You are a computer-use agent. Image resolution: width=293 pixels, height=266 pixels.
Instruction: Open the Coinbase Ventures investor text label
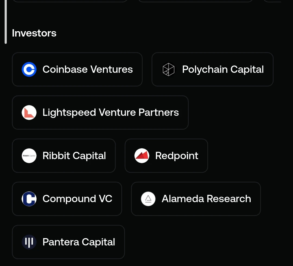coord(88,69)
